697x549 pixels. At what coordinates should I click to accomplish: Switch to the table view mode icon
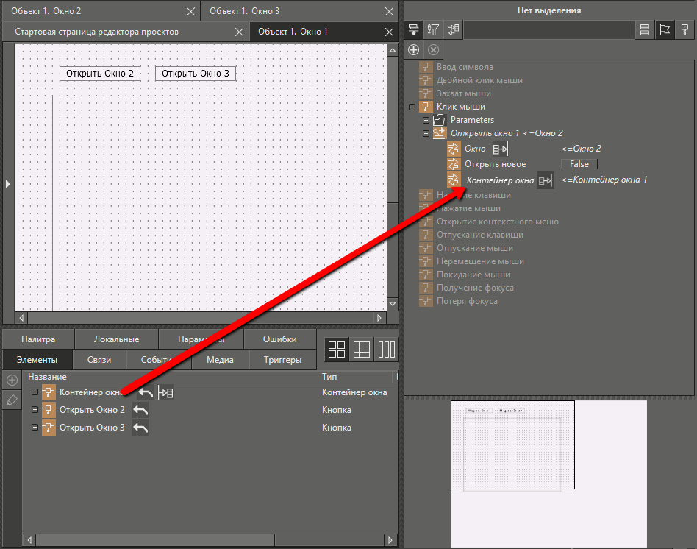361,350
